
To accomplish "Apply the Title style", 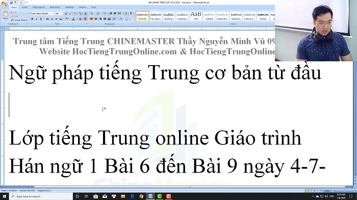I will tap(196, 16).
